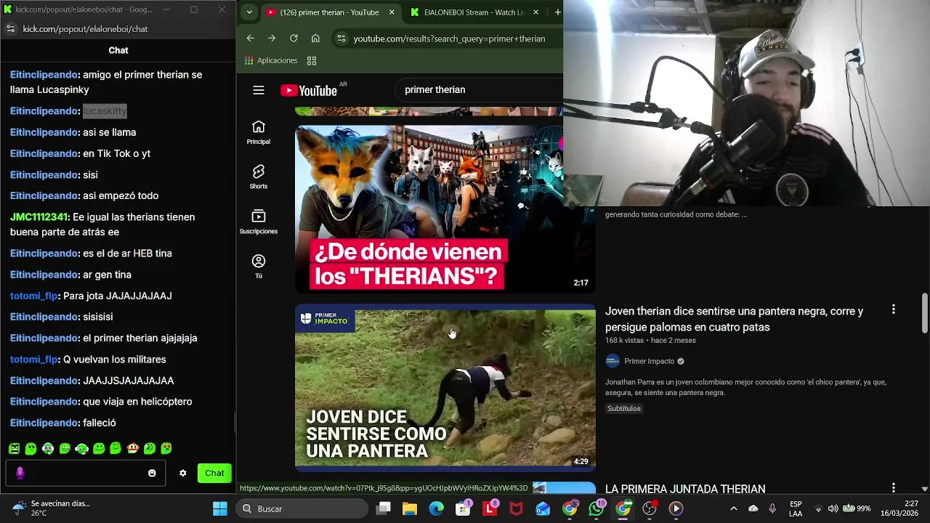This screenshot has height=523, width=930.
Task: View site info for youtube.com
Action: point(341,38)
